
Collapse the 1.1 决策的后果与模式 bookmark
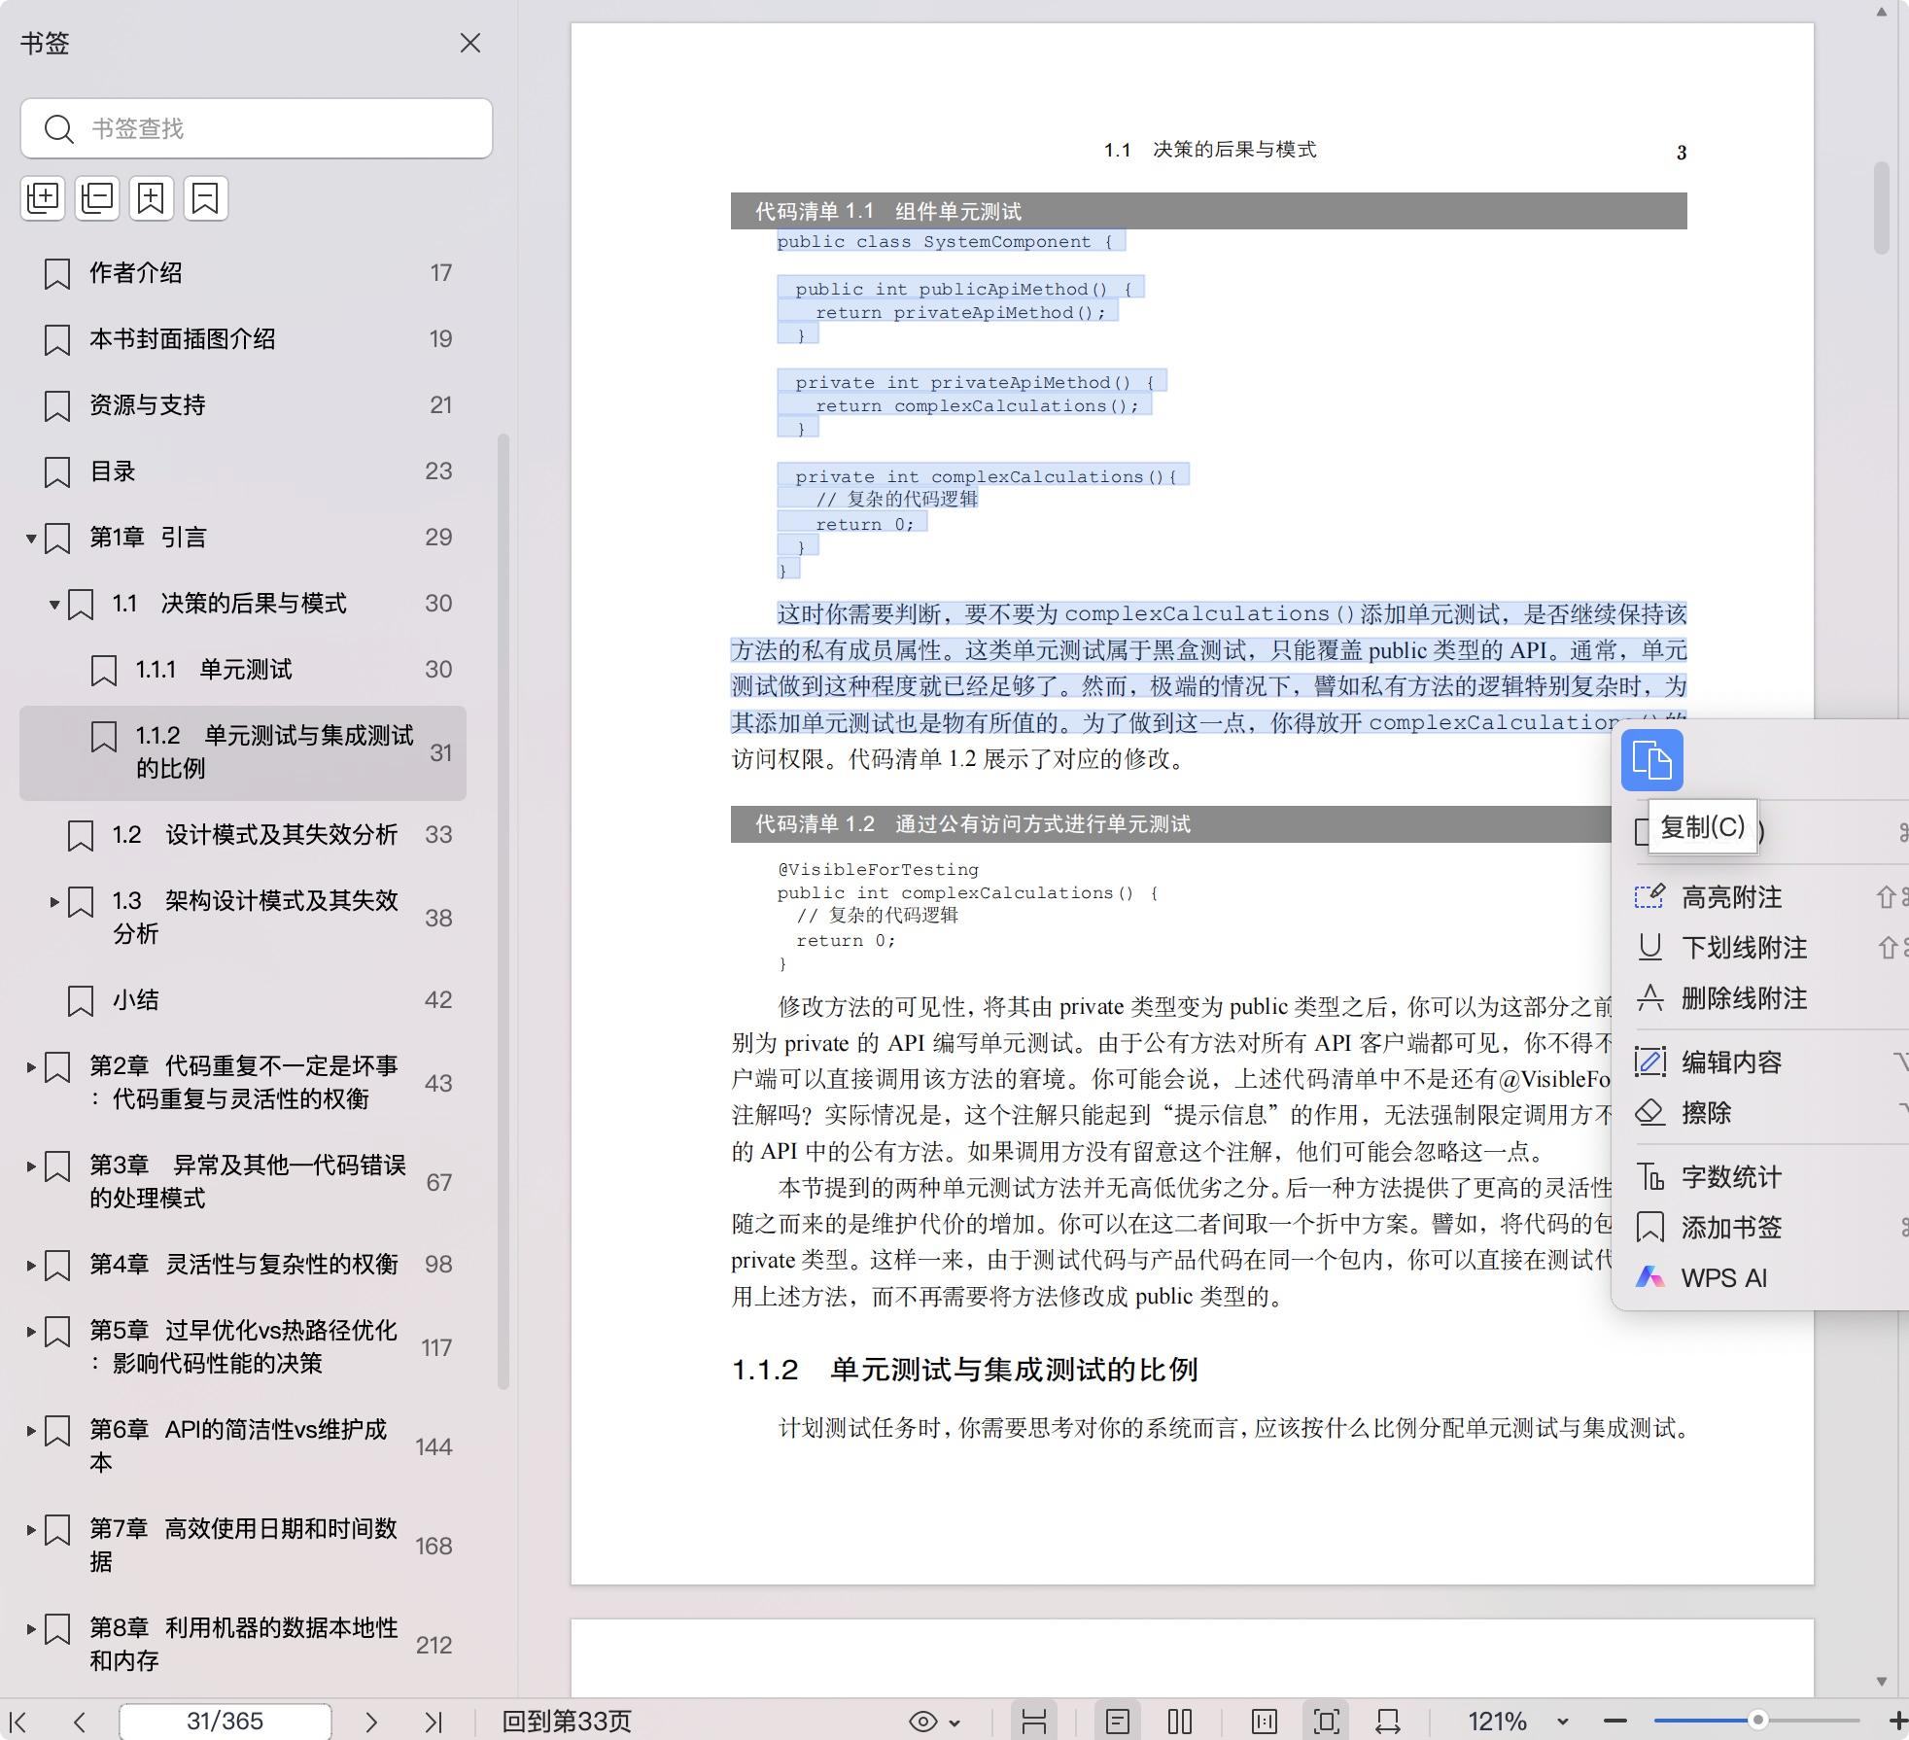[54, 604]
